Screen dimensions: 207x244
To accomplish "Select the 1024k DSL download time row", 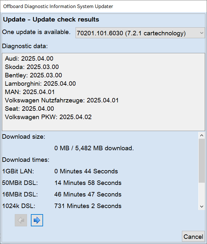I will point(88,206).
